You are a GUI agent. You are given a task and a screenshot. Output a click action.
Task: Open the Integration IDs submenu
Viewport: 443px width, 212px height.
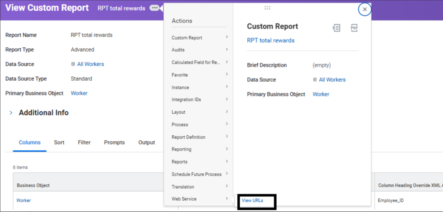(199, 99)
